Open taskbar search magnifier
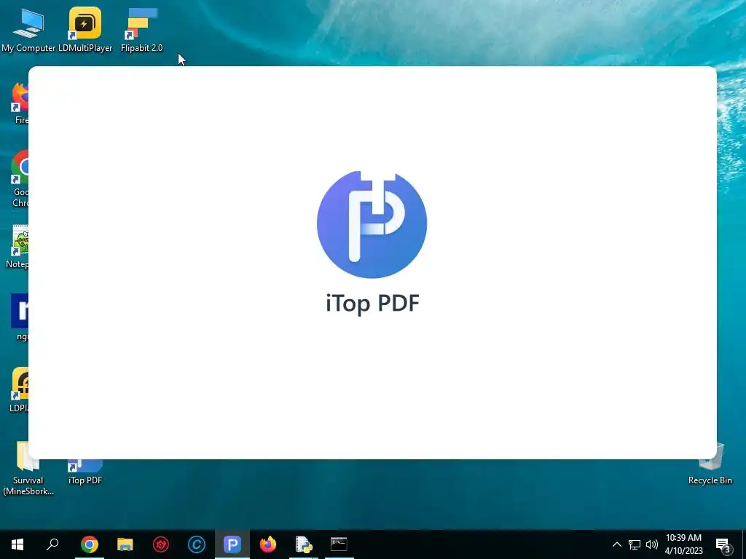The image size is (746, 559). coord(52,544)
